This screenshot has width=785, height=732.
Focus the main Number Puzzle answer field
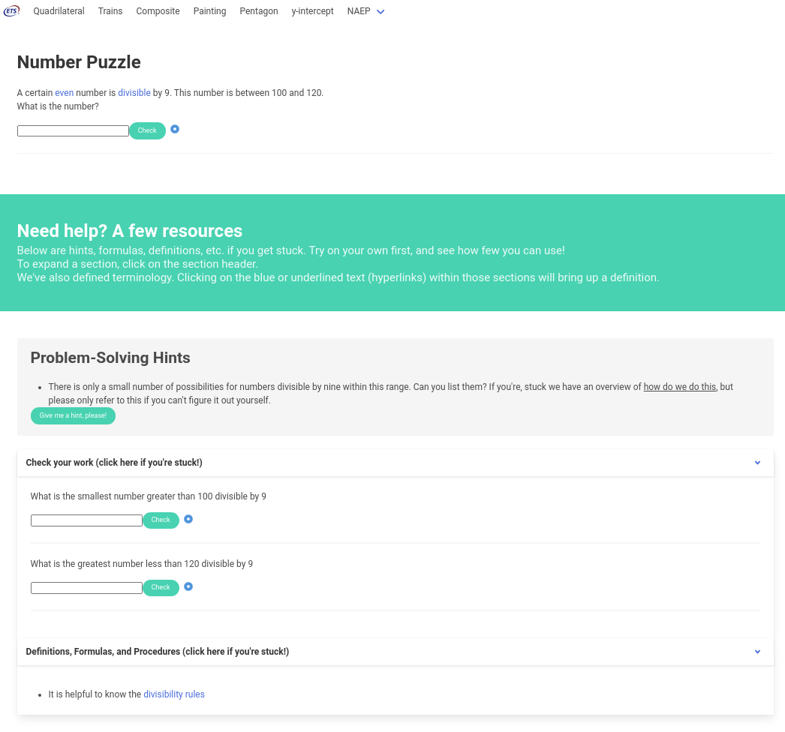[73, 130]
